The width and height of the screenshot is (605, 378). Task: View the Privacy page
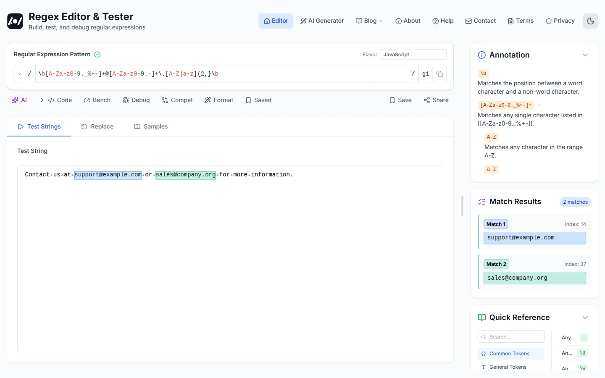click(x=560, y=21)
